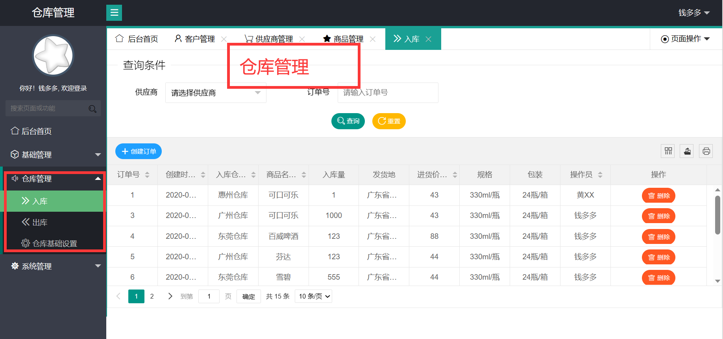Click the table vertical scrollbar thumb

click(718, 215)
